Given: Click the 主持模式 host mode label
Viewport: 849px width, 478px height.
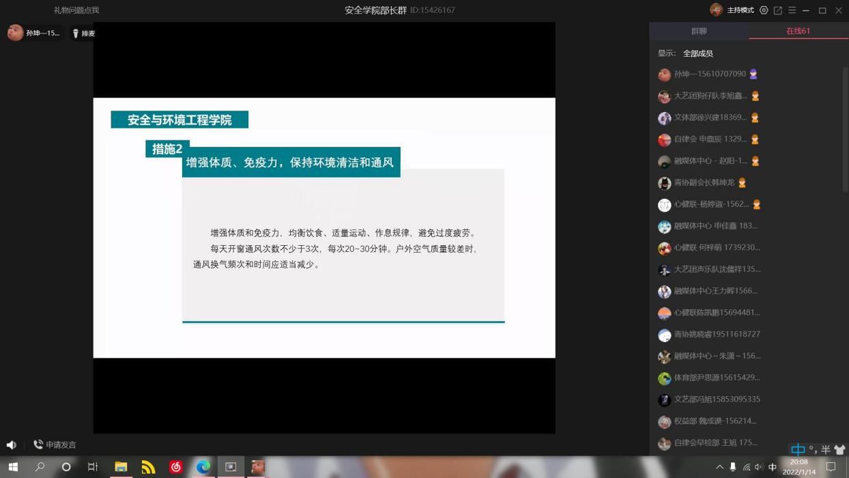Looking at the screenshot, I should pyautogui.click(x=740, y=10).
